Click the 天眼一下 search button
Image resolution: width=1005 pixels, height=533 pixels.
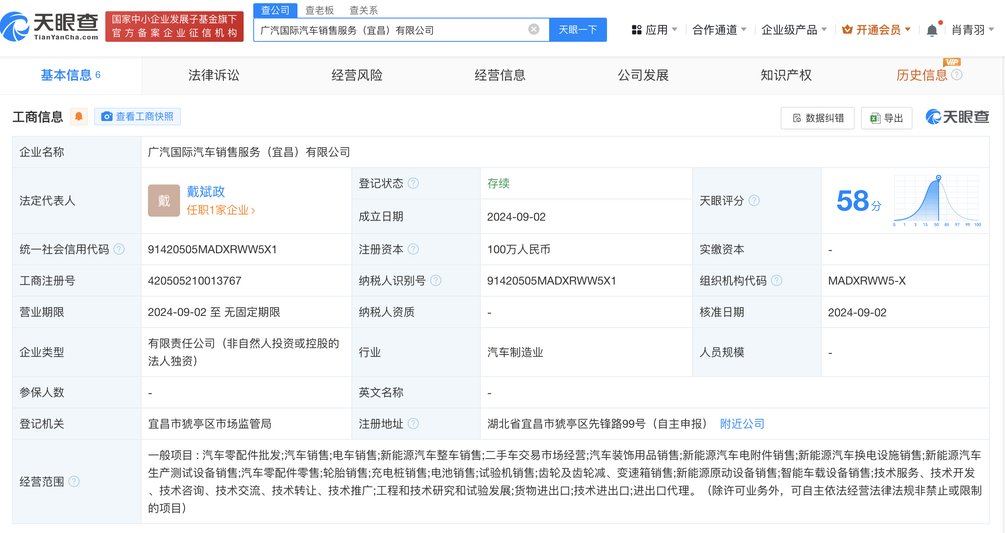[578, 29]
